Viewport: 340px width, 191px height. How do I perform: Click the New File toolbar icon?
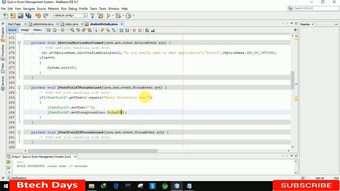pos(6,15)
